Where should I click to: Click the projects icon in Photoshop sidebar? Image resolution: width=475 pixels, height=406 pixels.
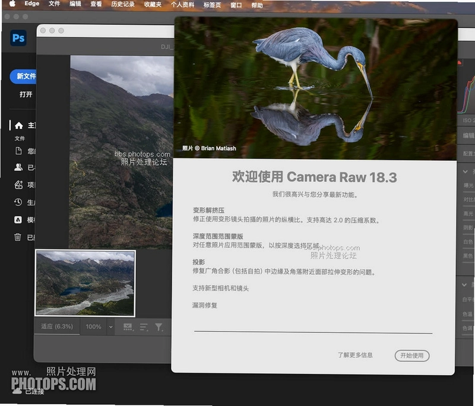(18, 185)
